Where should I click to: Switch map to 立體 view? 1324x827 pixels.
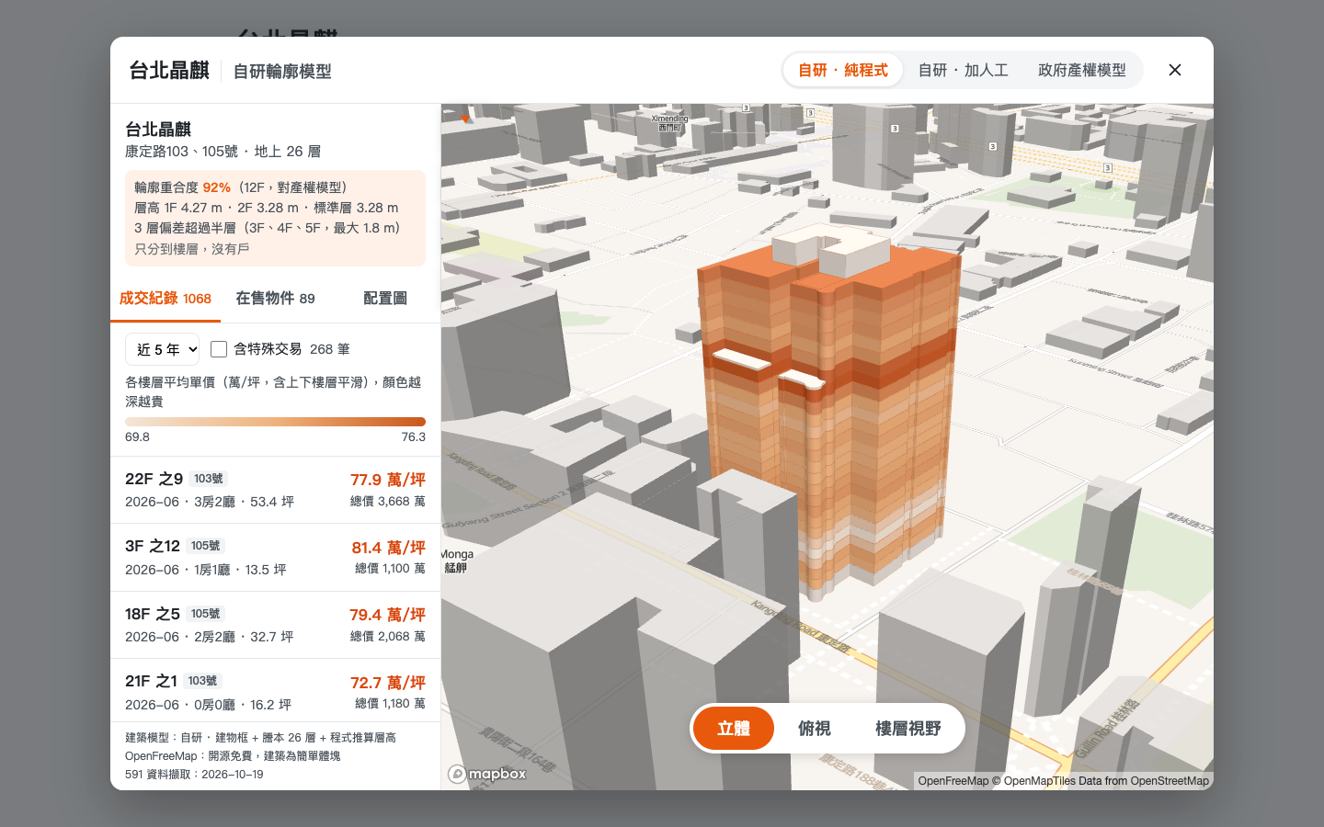(x=734, y=729)
